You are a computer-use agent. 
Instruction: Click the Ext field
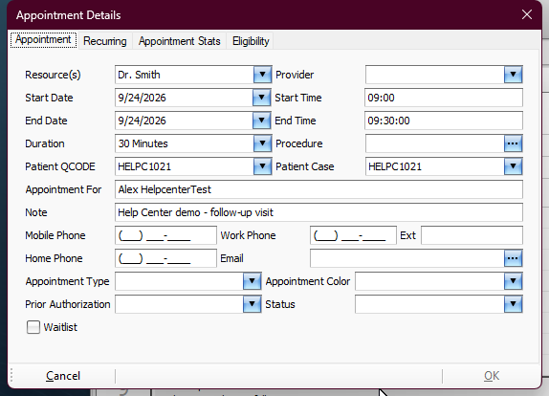pyautogui.click(x=472, y=235)
